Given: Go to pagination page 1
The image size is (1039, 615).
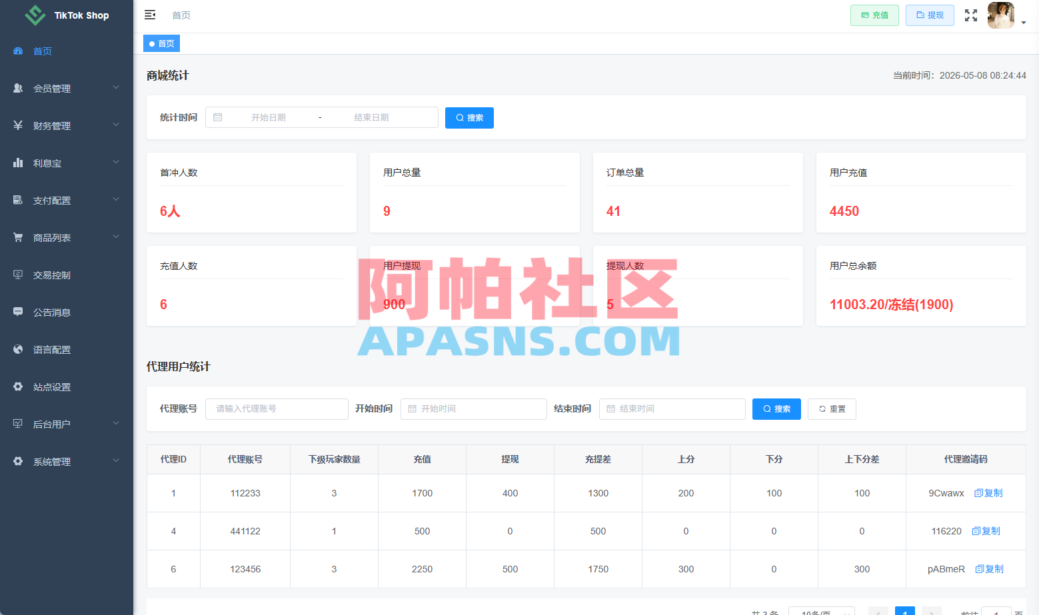Looking at the screenshot, I should 904,611.
